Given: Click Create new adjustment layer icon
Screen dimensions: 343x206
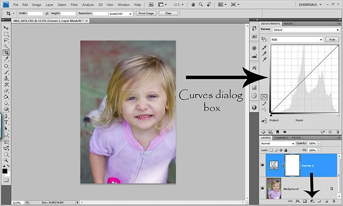Looking at the screenshot, I should (x=312, y=201).
